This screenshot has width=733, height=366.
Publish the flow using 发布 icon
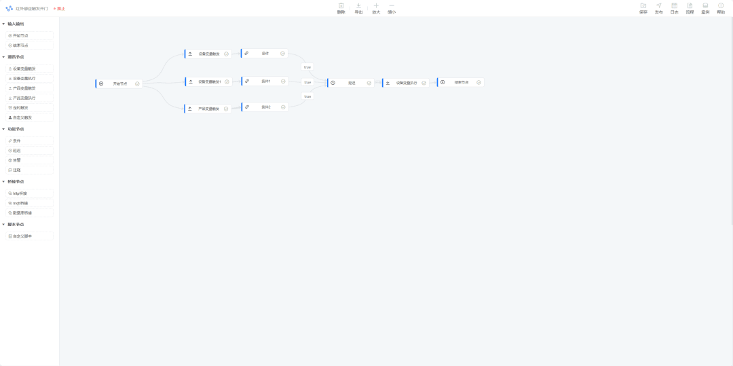658,5
